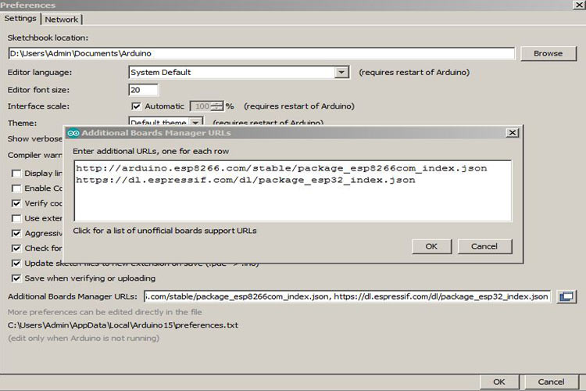
Task: Switch to the Settings tab
Action: (20, 18)
